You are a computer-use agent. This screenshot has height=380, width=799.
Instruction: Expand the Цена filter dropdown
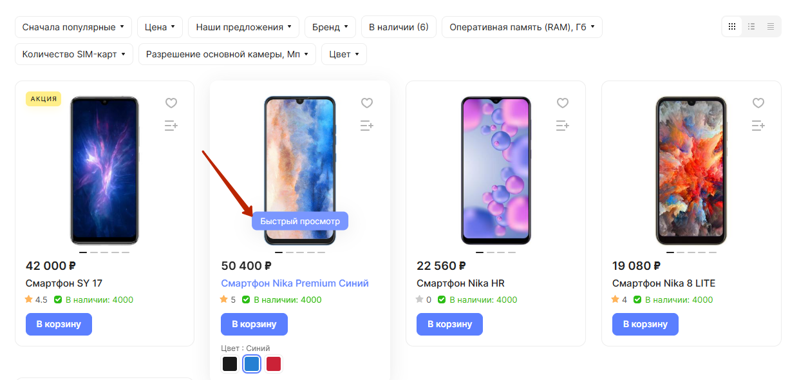160,27
